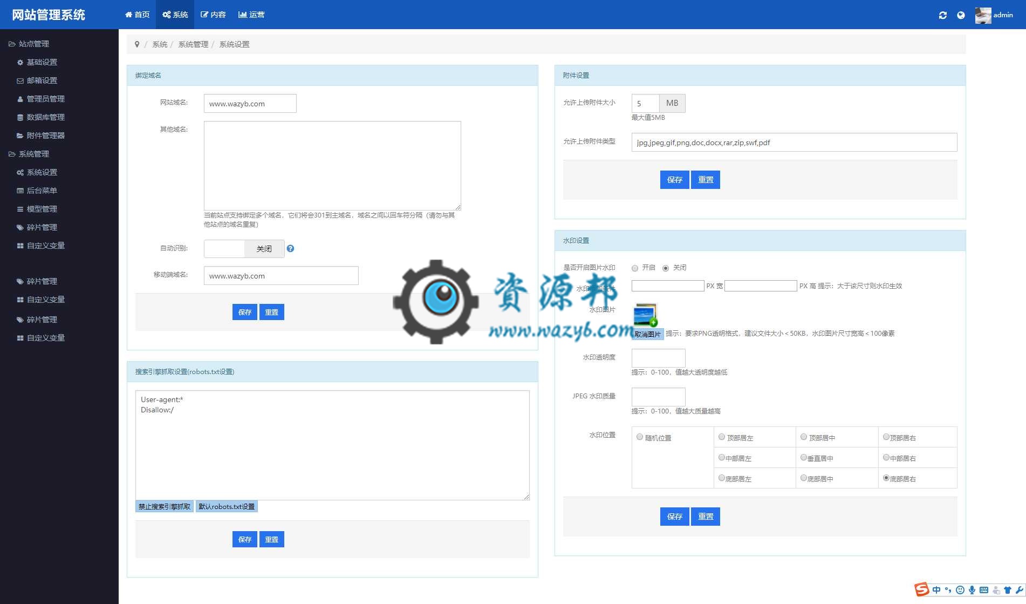Click 禁止搜索引擎抓取 button
1026x604 pixels.
[165, 506]
